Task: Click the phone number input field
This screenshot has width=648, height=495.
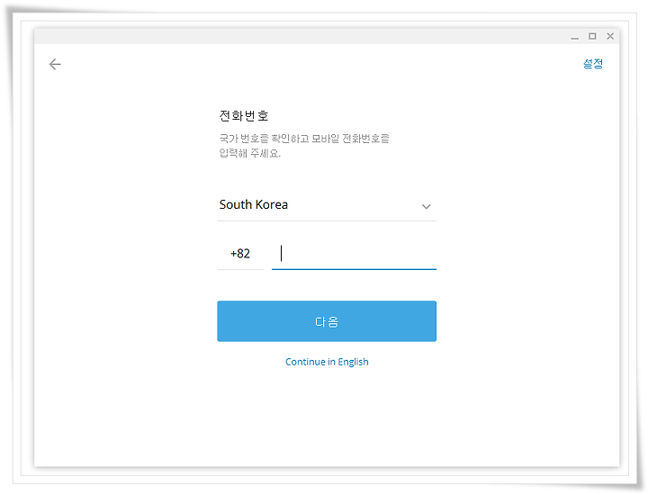Action: click(354, 253)
